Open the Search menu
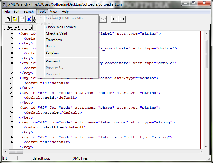This screenshot has height=163, width=213. (x=28, y=12)
